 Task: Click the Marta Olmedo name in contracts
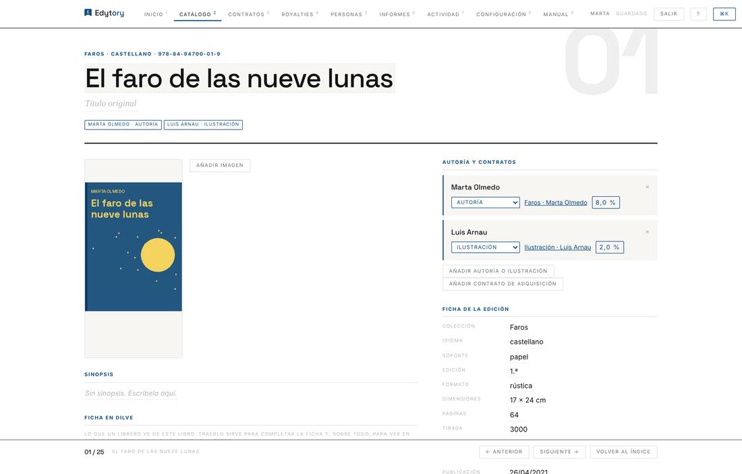(475, 187)
